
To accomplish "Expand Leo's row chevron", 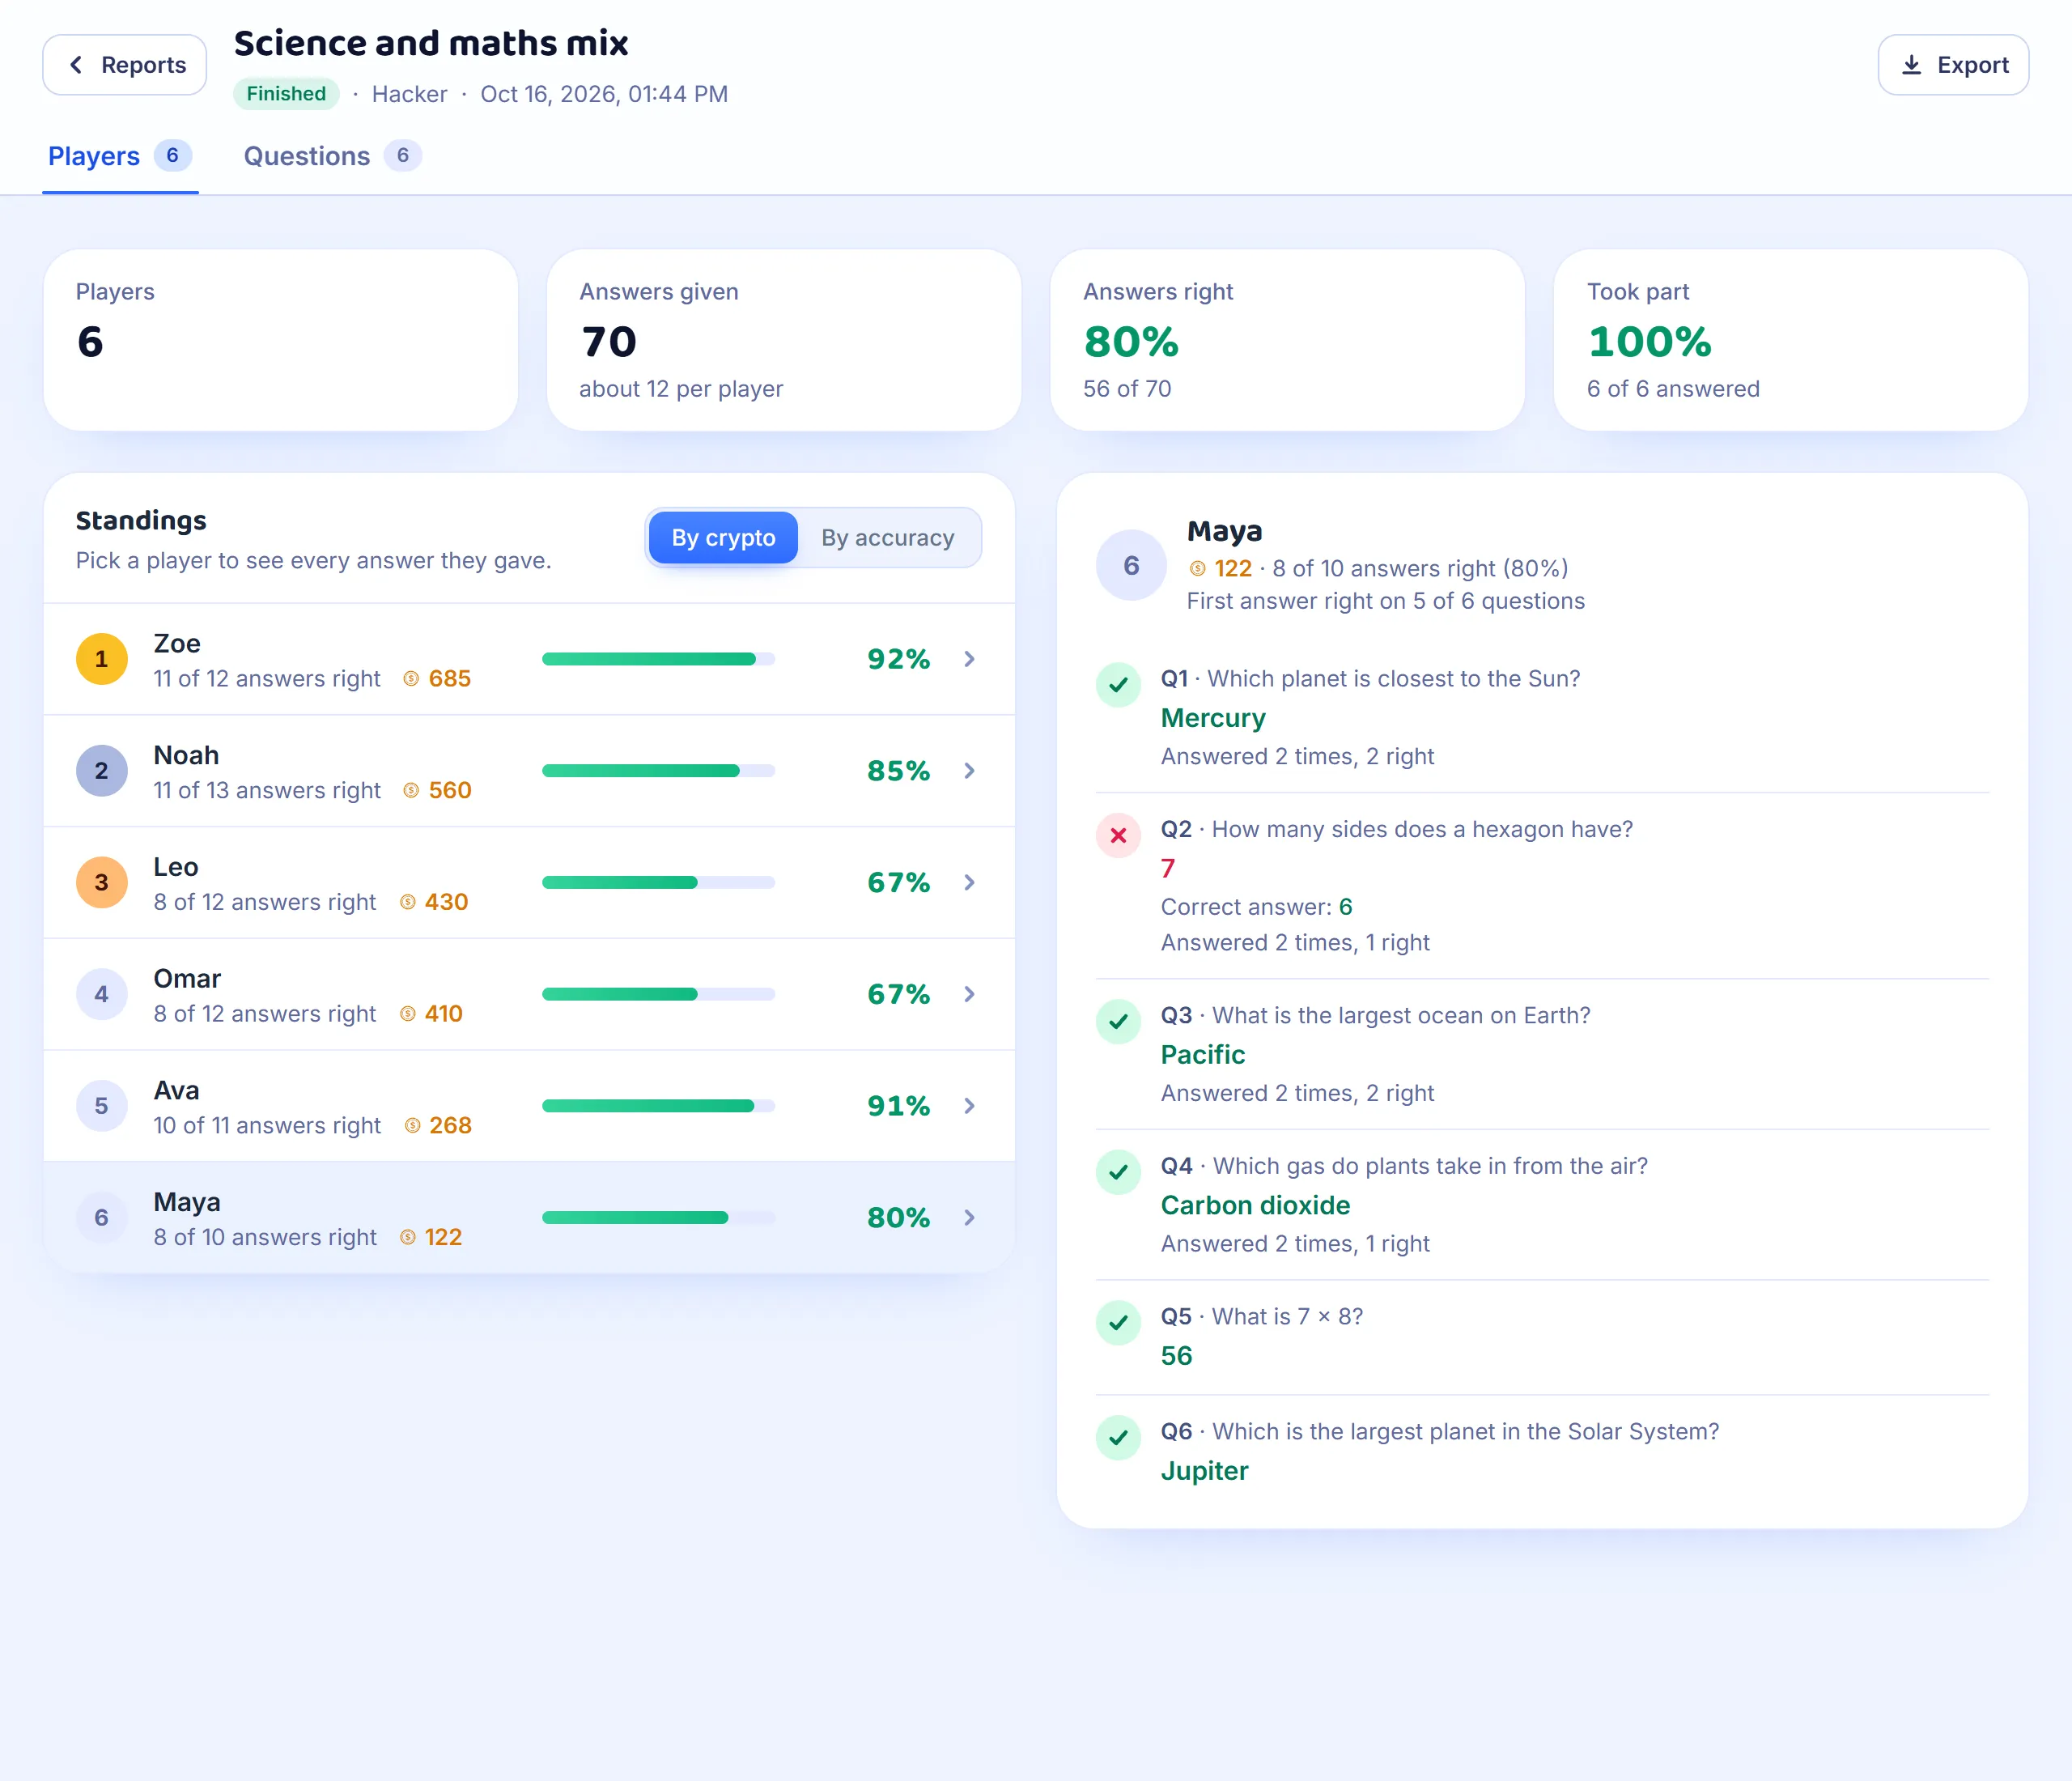I will pos(969,883).
